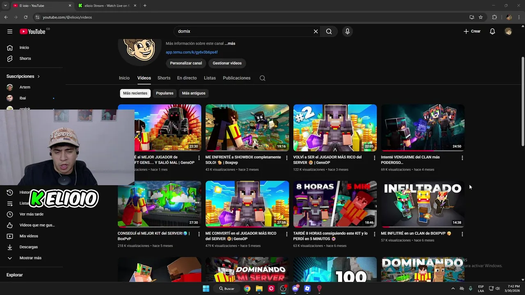Select the Vídeos channel tab
The width and height of the screenshot is (525, 295).
click(x=144, y=78)
